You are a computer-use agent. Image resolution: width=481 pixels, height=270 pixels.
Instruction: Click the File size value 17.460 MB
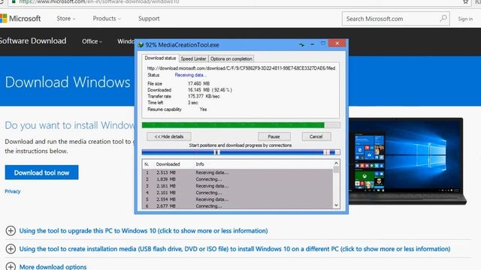tap(198, 83)
